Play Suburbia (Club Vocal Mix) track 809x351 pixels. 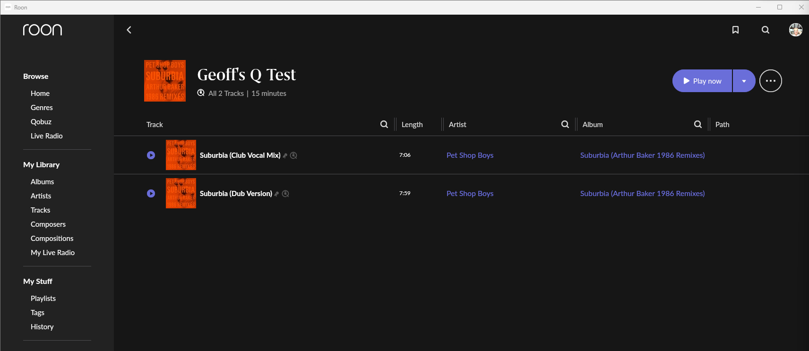click(x=151, y=155)
